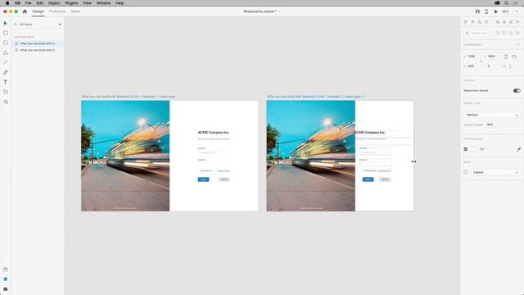The width and height of the screenshot is (524, 295).
Task: Click the blue sign-in button on left artboard
Action: coord(203,179)
